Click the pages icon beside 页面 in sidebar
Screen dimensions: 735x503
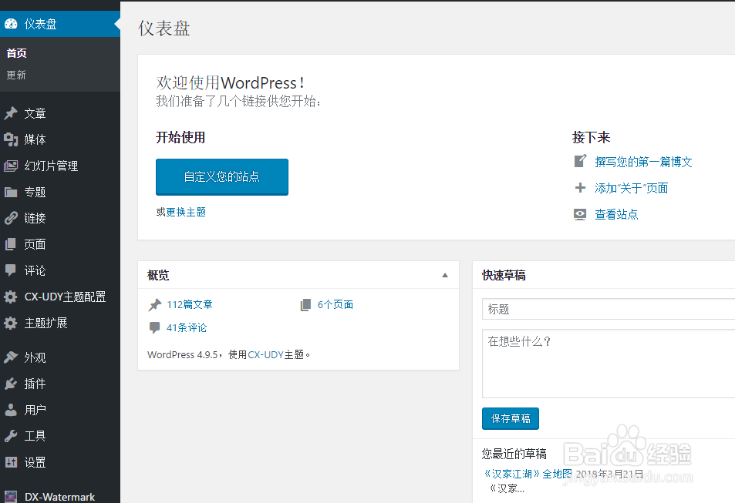coord(11,244)
